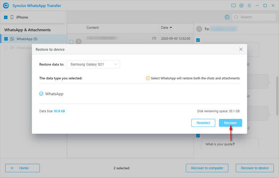
Task: Click the WhatsApp logo icon in sidebar
Action: point(12,39)
